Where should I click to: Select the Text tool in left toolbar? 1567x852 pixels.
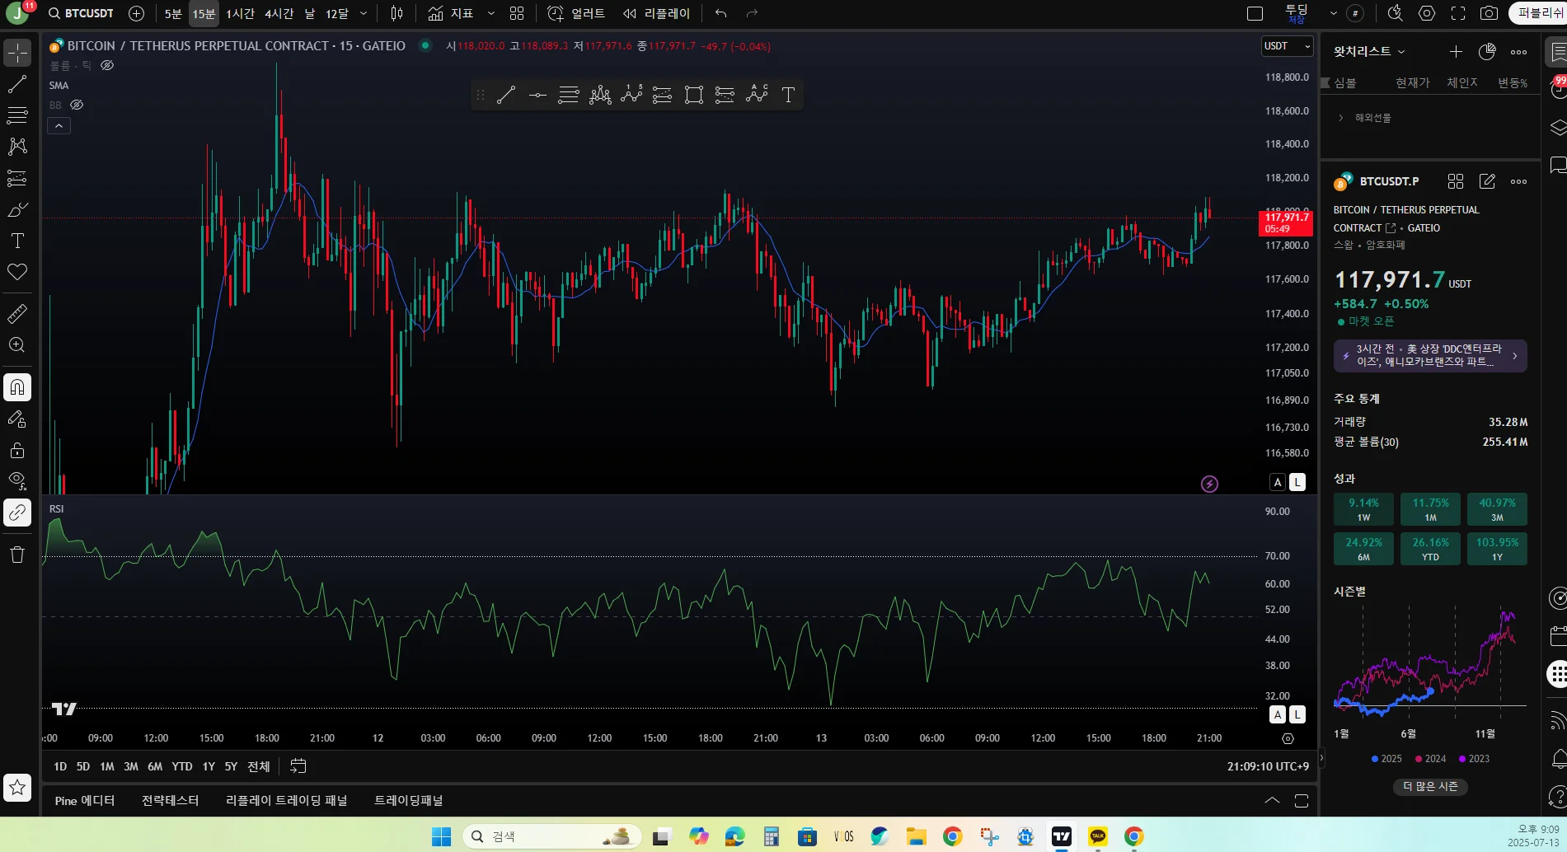(x=17, y=241)
